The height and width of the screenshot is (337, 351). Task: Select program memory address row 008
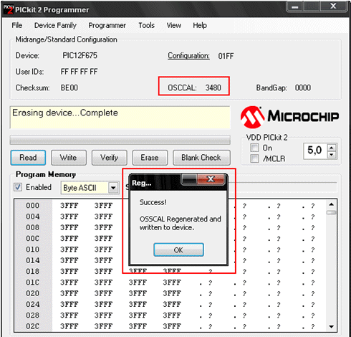coord(33,227)
